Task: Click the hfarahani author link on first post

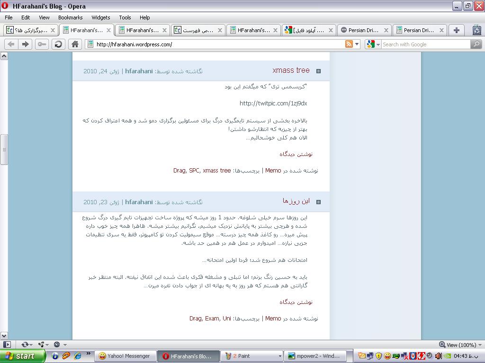Action: [x=139, y=71]
